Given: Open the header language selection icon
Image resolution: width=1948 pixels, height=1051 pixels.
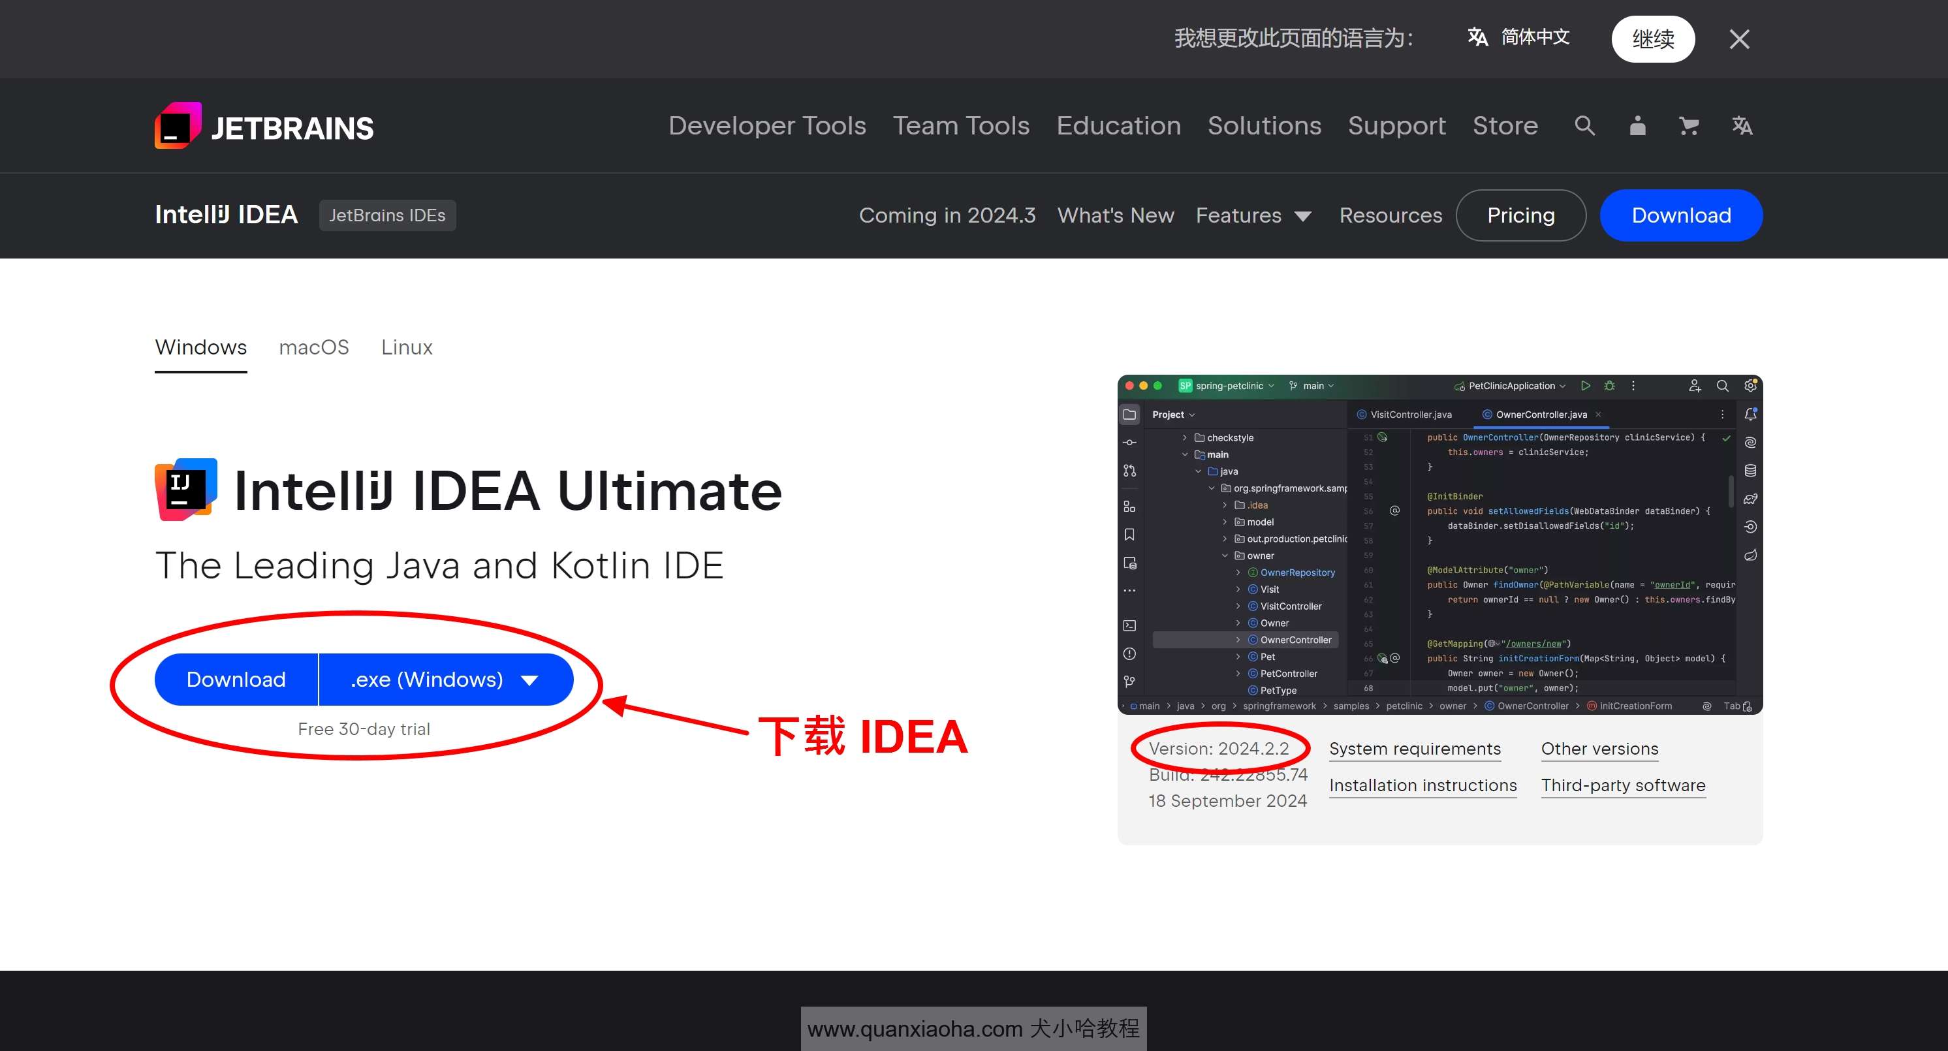Looking at the screenshot, I should click(x=1742, y=125).
